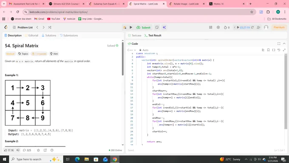Open the Problem List
289x163 pixels.
click(23, 27)
